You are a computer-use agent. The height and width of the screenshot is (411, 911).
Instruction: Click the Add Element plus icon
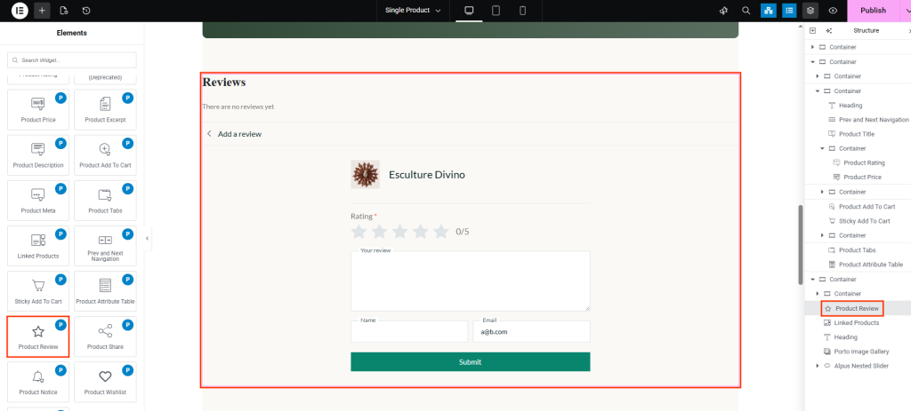(x=43, y=11)
